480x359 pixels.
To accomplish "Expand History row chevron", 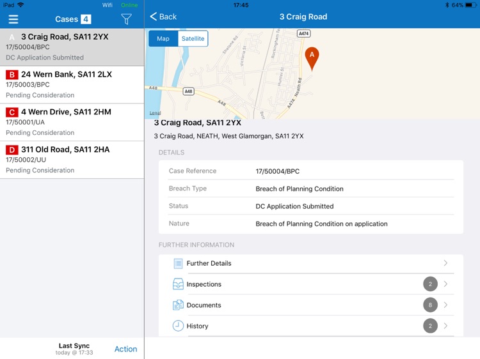I will pos(445,326).
